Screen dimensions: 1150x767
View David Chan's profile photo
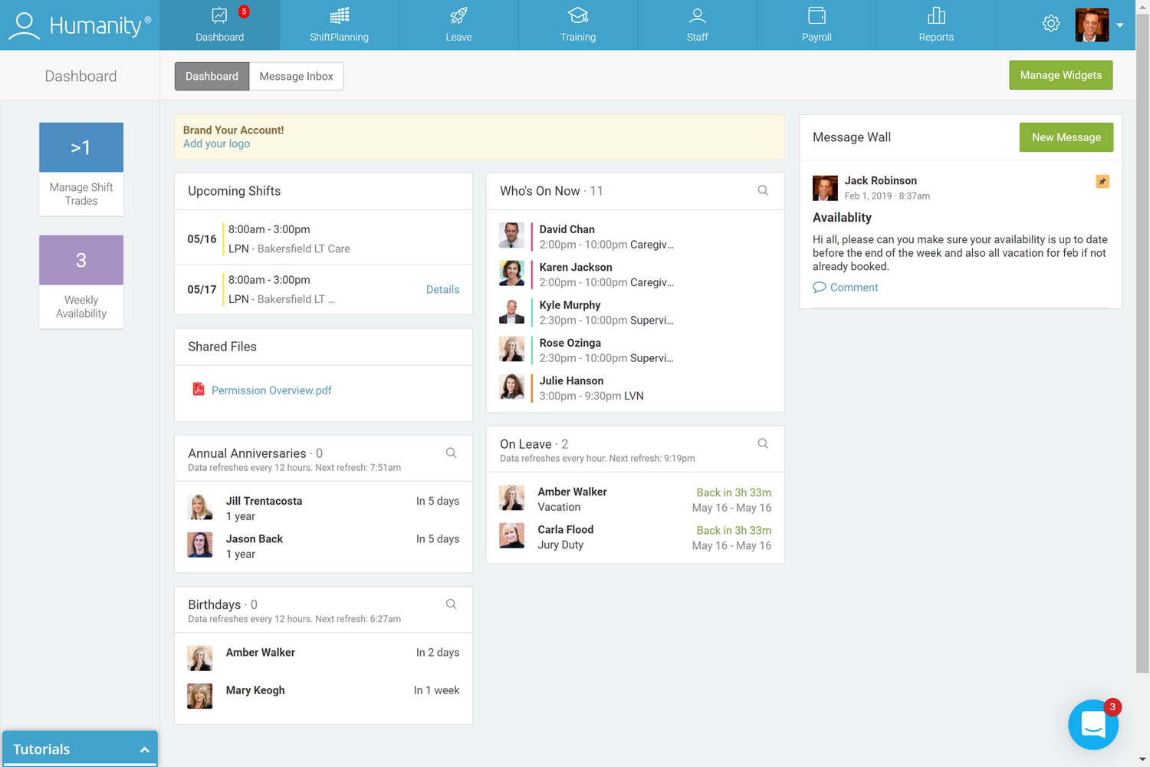511,235
